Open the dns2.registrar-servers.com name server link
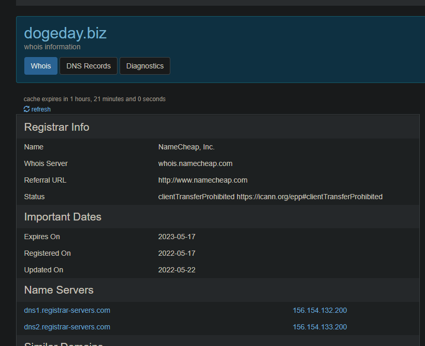Screen dimensions: 425x346 coord(67,327)
